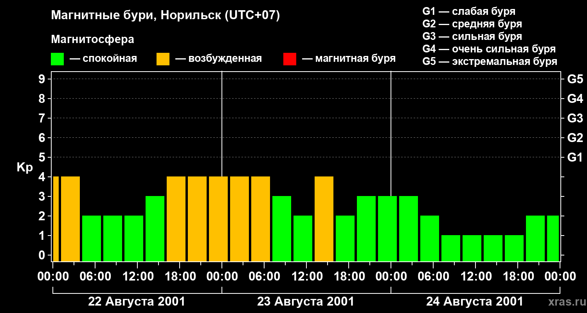Screen dimensions: 587x313
Task: Click the '— возбужденная' legend label
Action: coord(218,59)
